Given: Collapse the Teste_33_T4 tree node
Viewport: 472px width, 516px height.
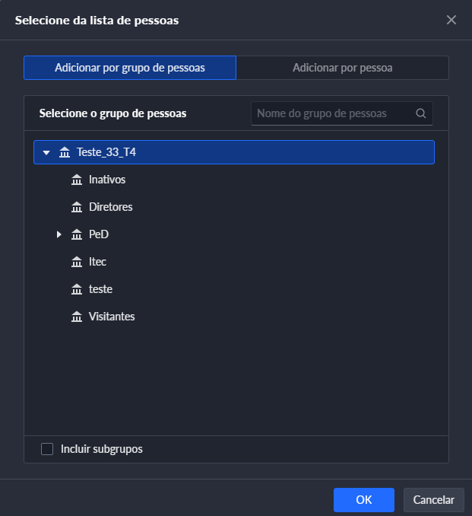Looking at the screenshot, I should (x=46, y=152).
